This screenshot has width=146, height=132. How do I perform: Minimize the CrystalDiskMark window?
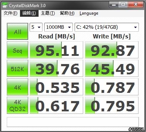(x=114, y=5)
